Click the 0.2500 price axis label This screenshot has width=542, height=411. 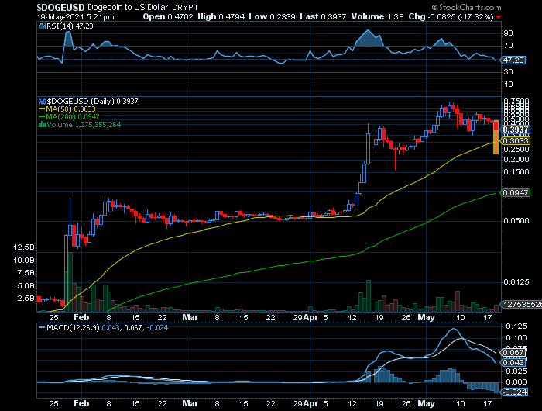pyautogui.click(x=516, y=150)
